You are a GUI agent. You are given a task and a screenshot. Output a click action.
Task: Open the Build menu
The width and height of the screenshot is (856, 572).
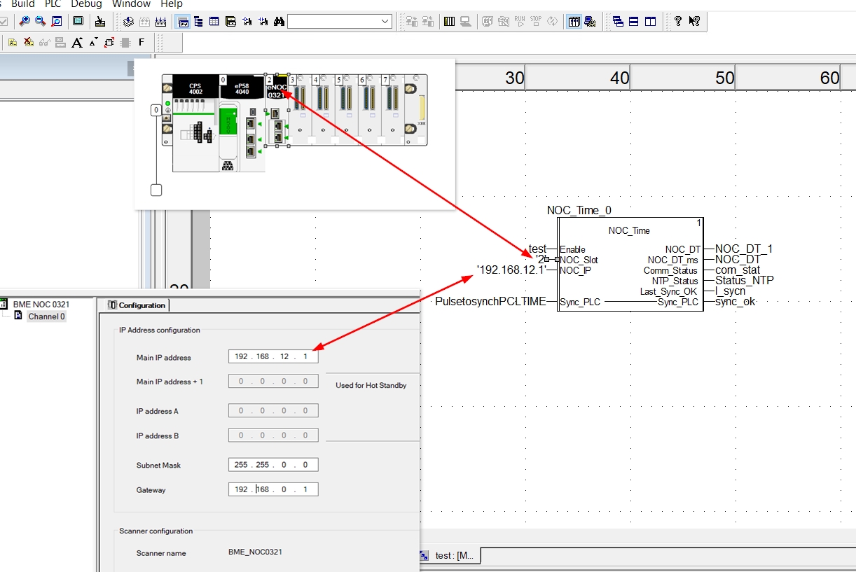23,4
